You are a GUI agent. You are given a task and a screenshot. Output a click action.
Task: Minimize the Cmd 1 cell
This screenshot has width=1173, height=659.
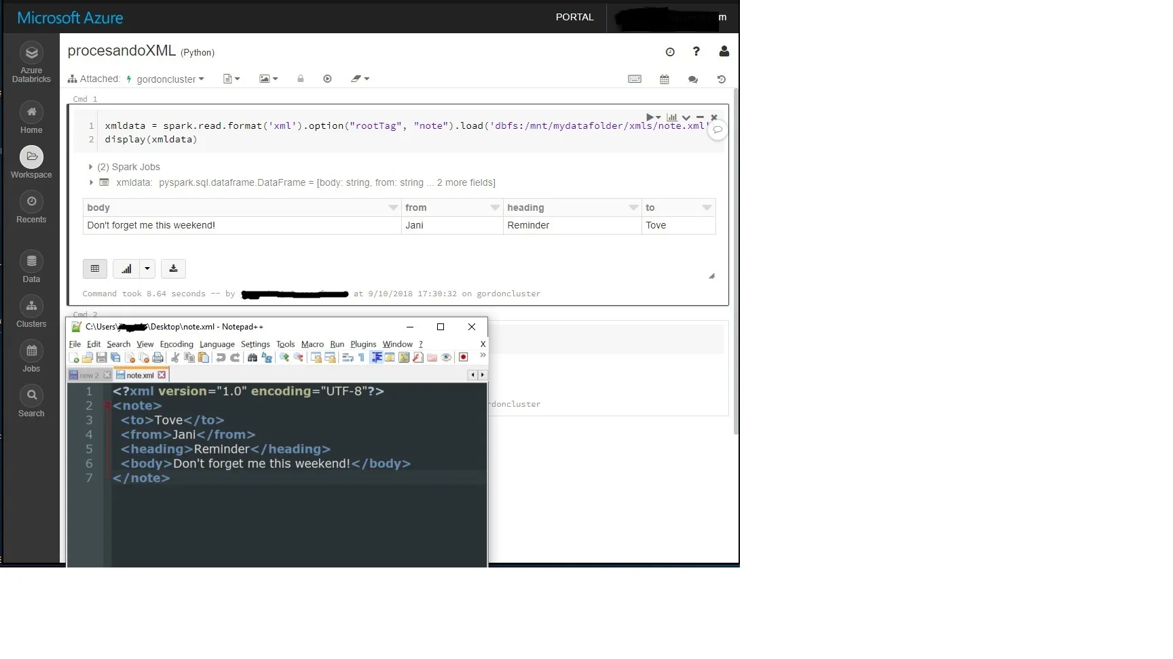tap(700, 117)
